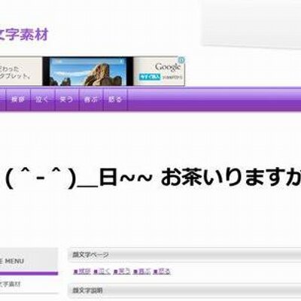301x301 pixels.
Task: Follow the ■怒る link under 顔文字ページ
Action: click(x=162, y=272)
